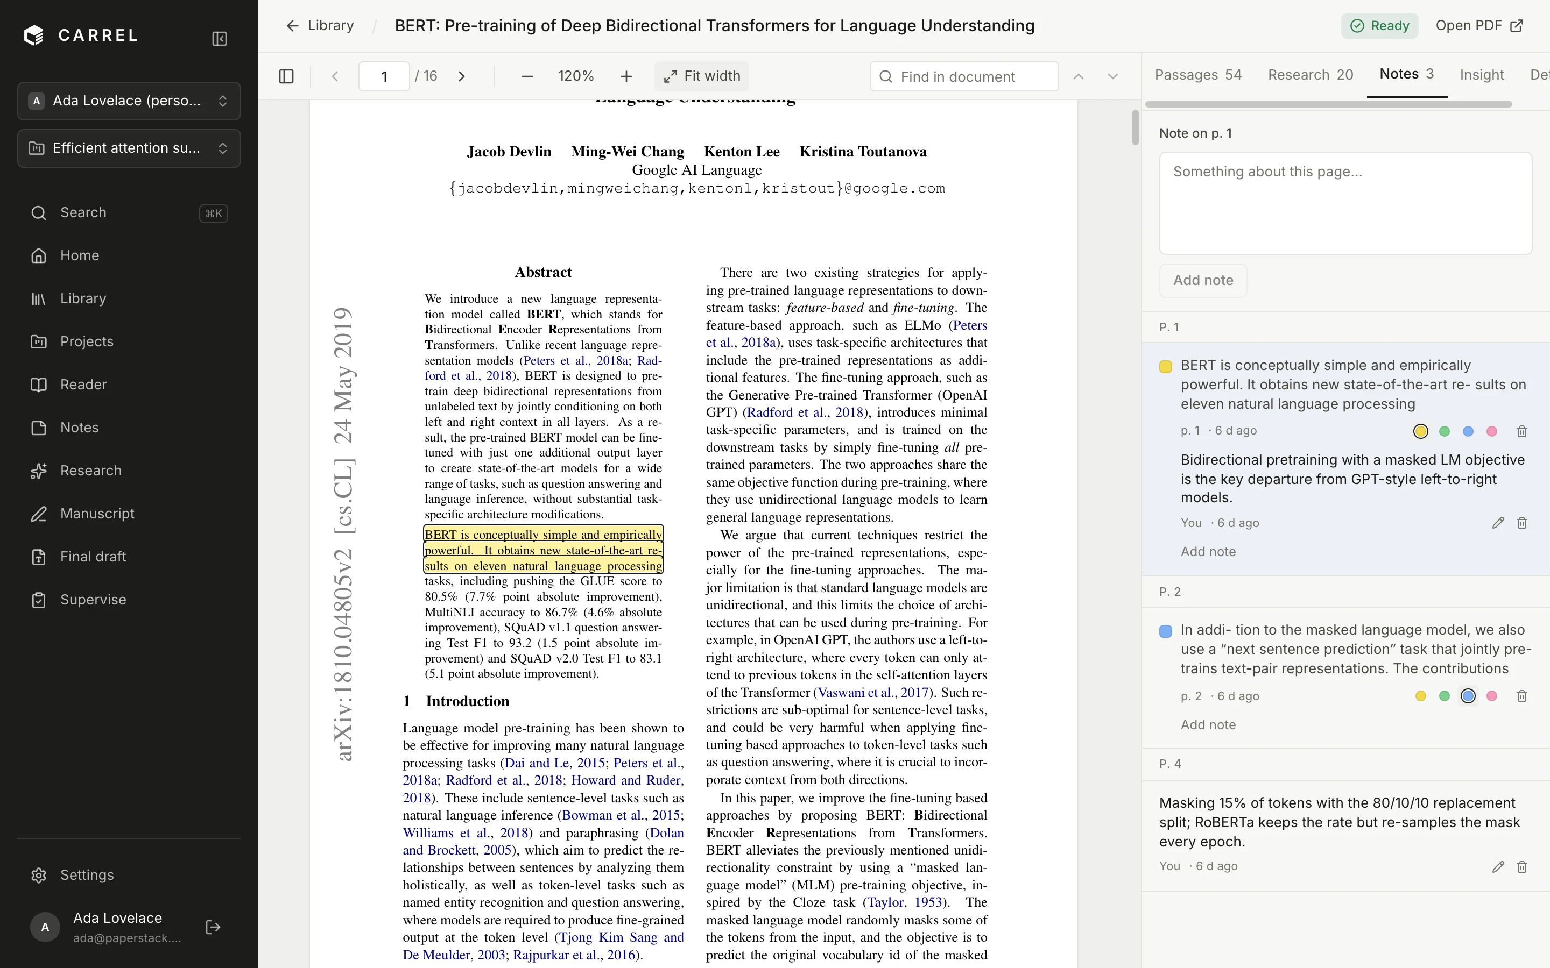
Task: Open Settings
Action: [129, 874]
